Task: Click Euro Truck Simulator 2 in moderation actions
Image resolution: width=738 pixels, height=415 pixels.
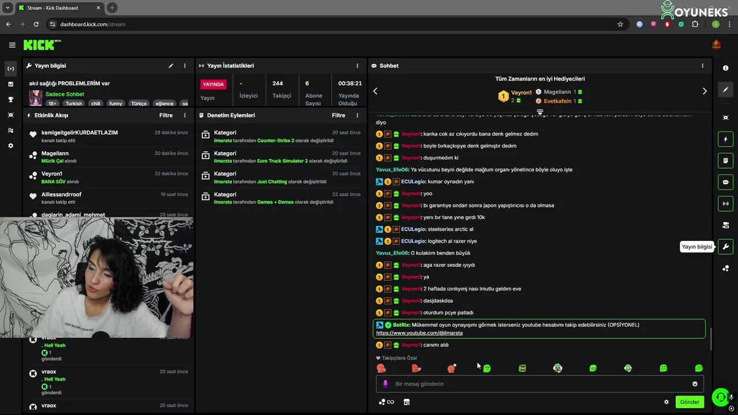Action: (x=283, y=161)
